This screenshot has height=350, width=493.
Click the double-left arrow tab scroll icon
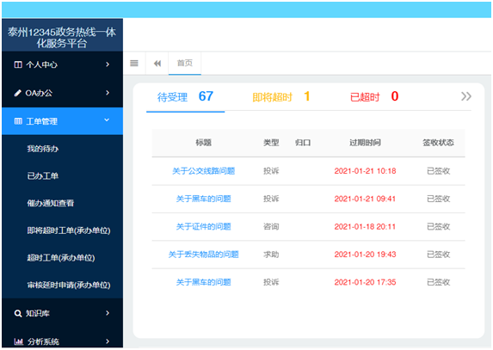[157, 64]
